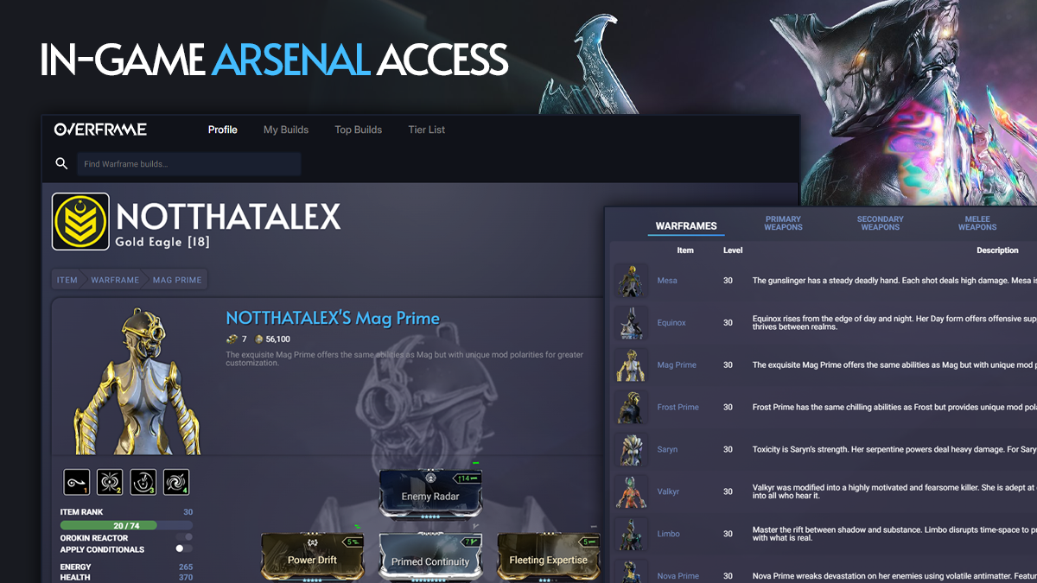Screen dimensions: 1037x583
Task: Click the Valkyr warframe icon
Action: (x=631, y=491)
